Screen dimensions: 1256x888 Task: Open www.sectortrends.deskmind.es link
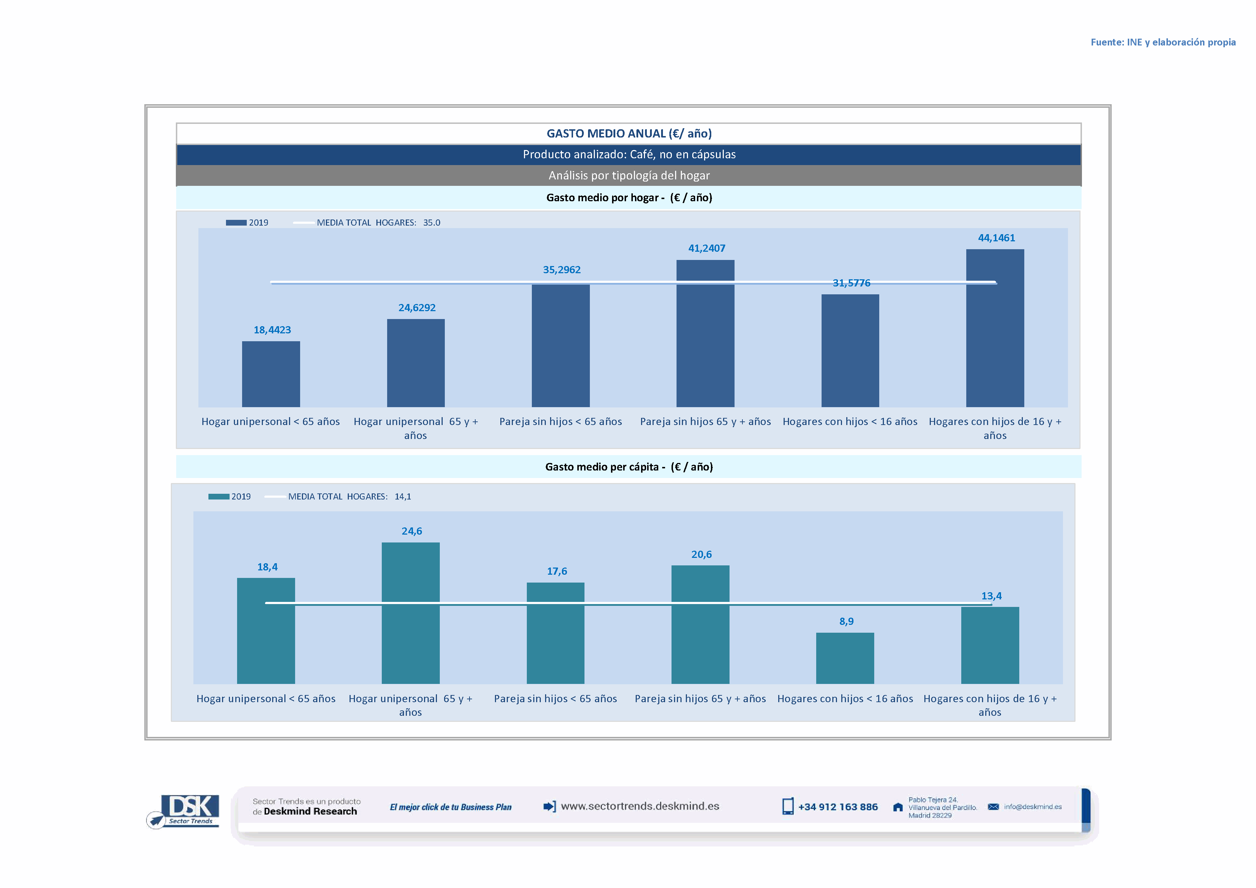click(x=640, y=806)
